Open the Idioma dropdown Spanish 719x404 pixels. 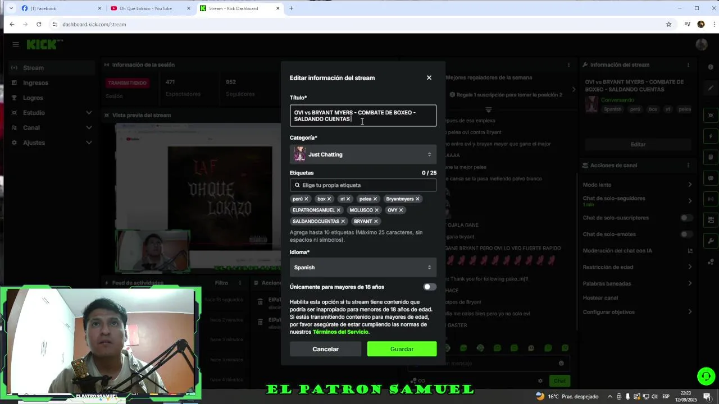[x=363, y=267]
